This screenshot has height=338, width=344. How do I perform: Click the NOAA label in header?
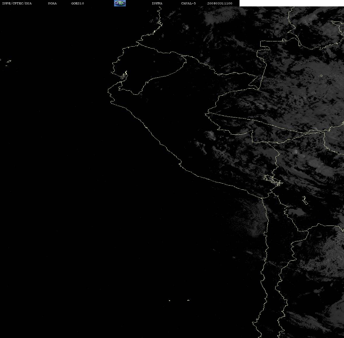[52, 3]
